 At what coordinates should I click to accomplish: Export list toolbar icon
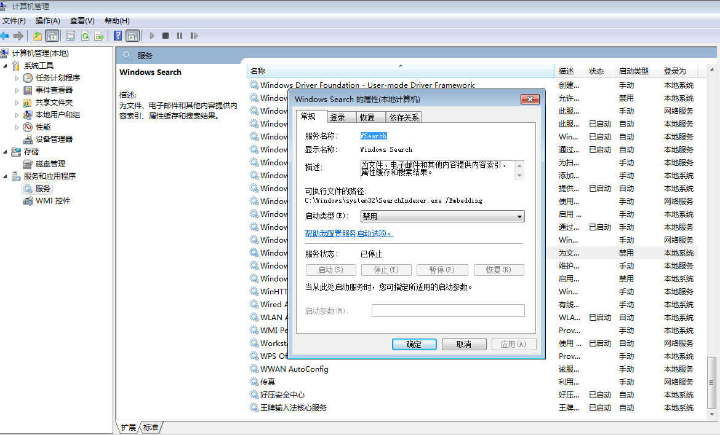[99, 36]
